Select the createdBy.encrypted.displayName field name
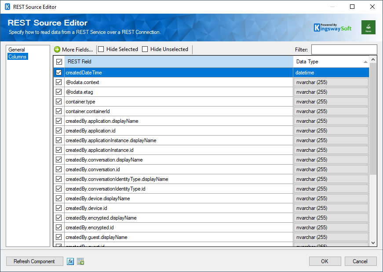 pyautogui.click(x=101, y=218)
